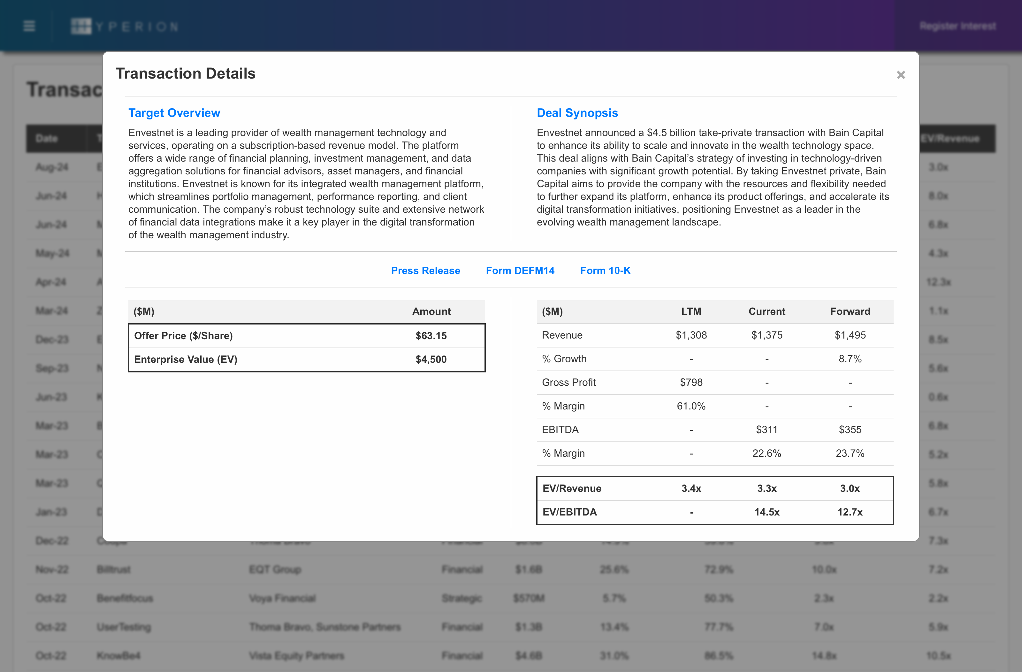Image resolution: width=1022 pixels, height=672 pixels.
Task: Click the Target Overview heading
Action: [174, 113]
